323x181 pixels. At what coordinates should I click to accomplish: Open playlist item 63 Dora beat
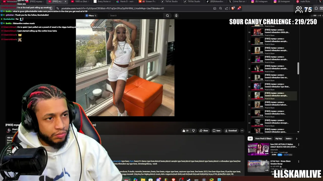click(273, 114)
